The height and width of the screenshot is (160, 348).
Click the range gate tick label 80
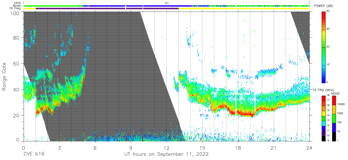coord(17,38)
